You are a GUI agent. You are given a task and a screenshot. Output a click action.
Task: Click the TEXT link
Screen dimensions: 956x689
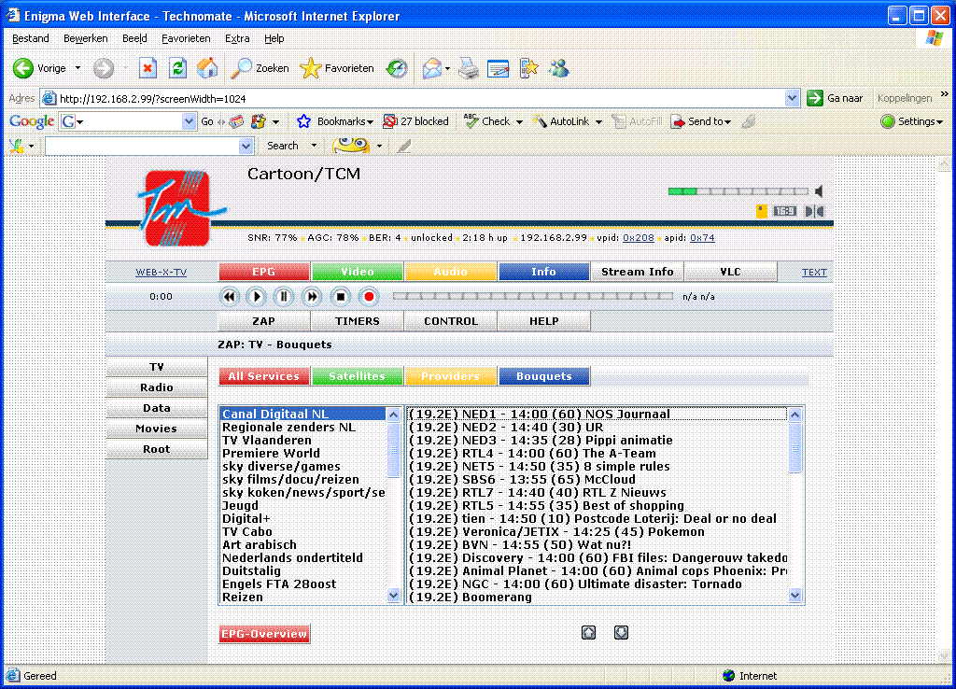pos(814,273)
